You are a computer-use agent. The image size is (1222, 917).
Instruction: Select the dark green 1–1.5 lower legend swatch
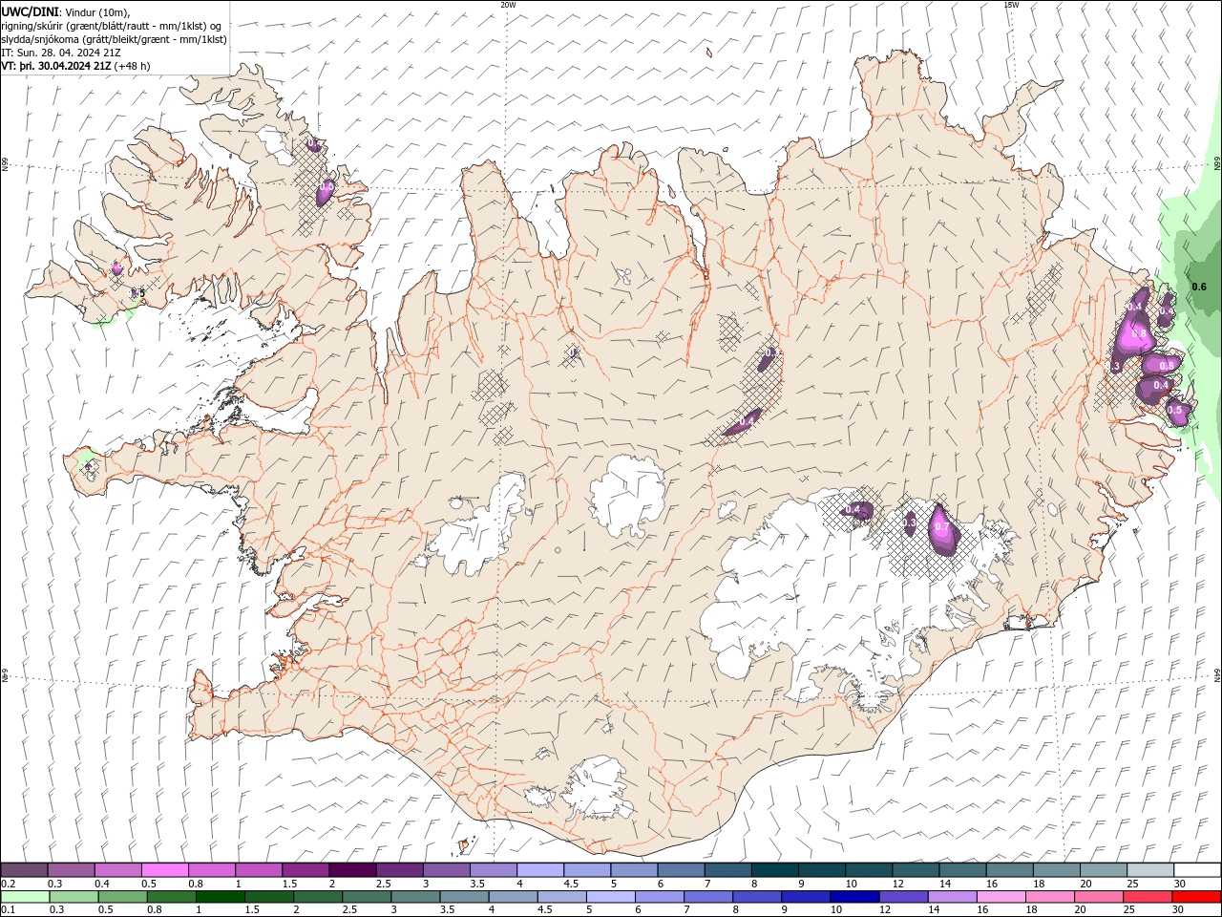click(x=220, y=897)
